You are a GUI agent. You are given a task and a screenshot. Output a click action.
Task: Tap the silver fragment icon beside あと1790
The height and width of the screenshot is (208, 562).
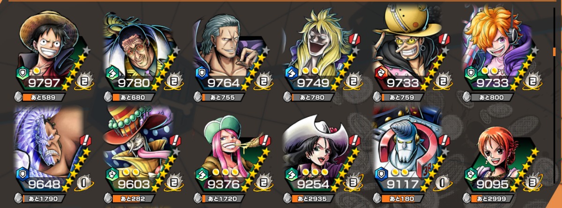[x=18, y=199]
